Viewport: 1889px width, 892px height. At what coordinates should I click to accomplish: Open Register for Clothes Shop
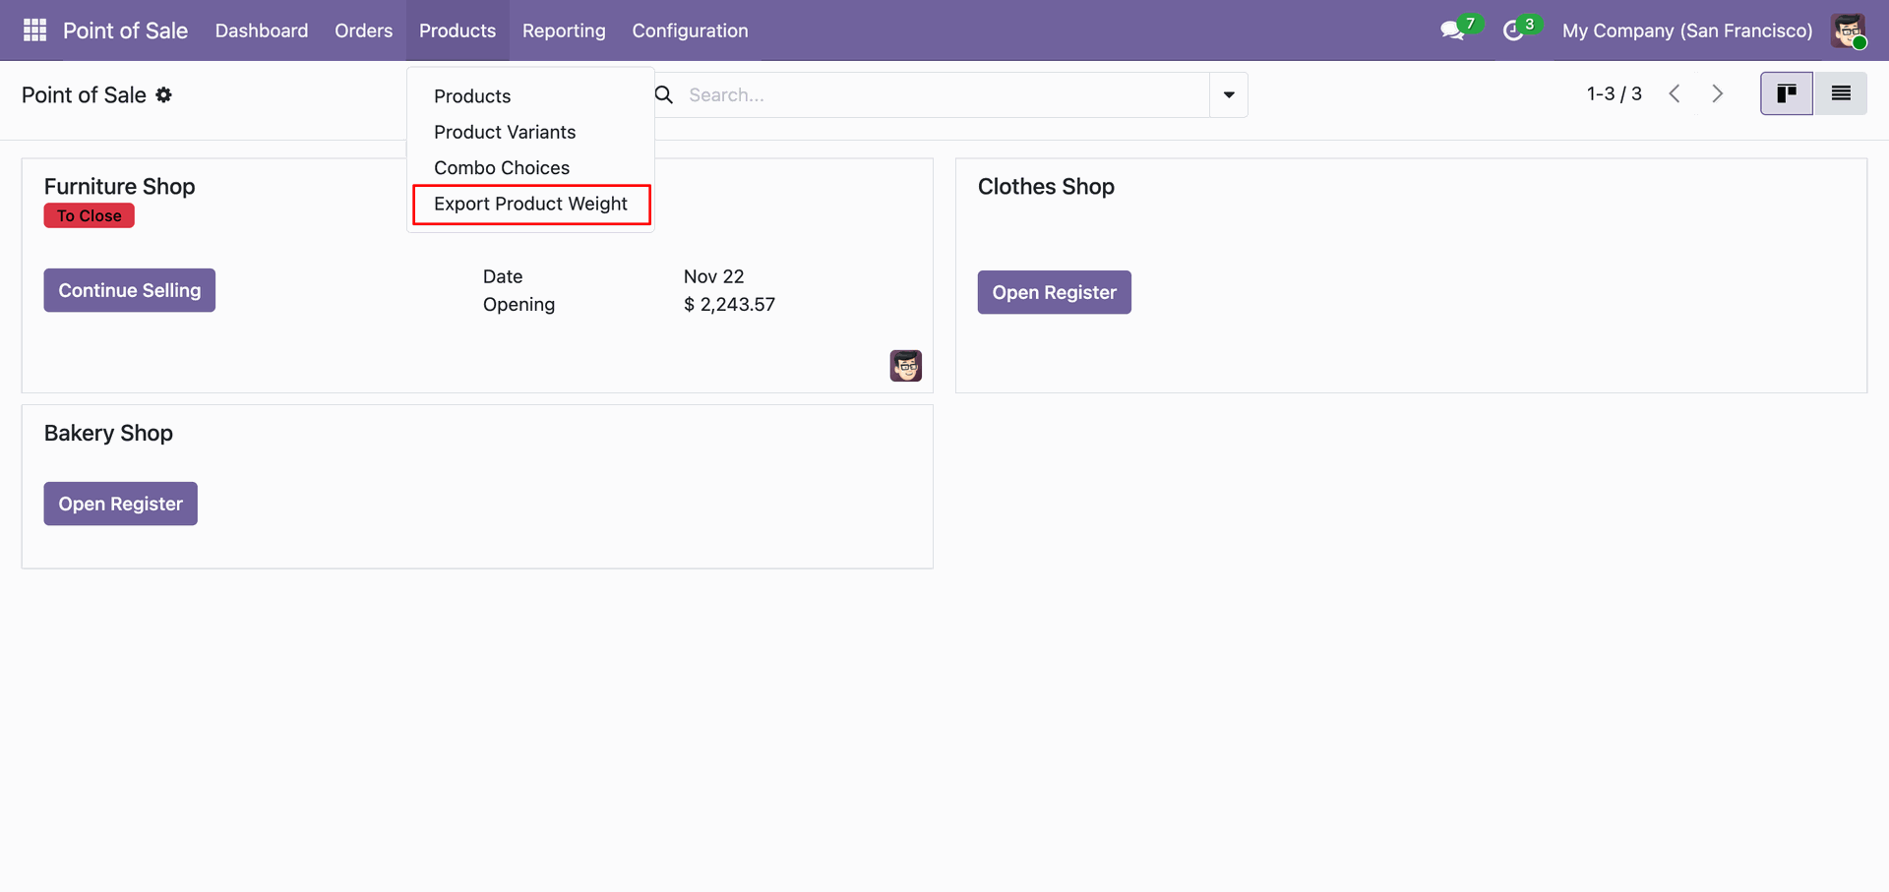pyautogui.click(x=1054, y=293)
